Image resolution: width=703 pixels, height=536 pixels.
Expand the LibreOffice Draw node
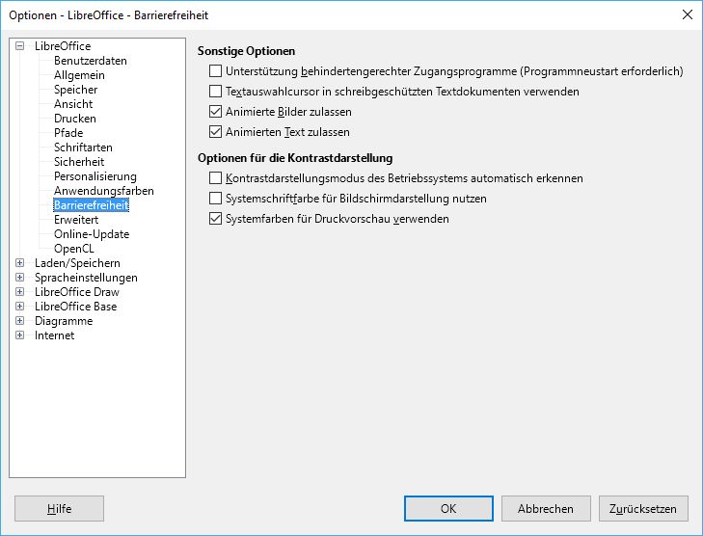coord(19,292)
